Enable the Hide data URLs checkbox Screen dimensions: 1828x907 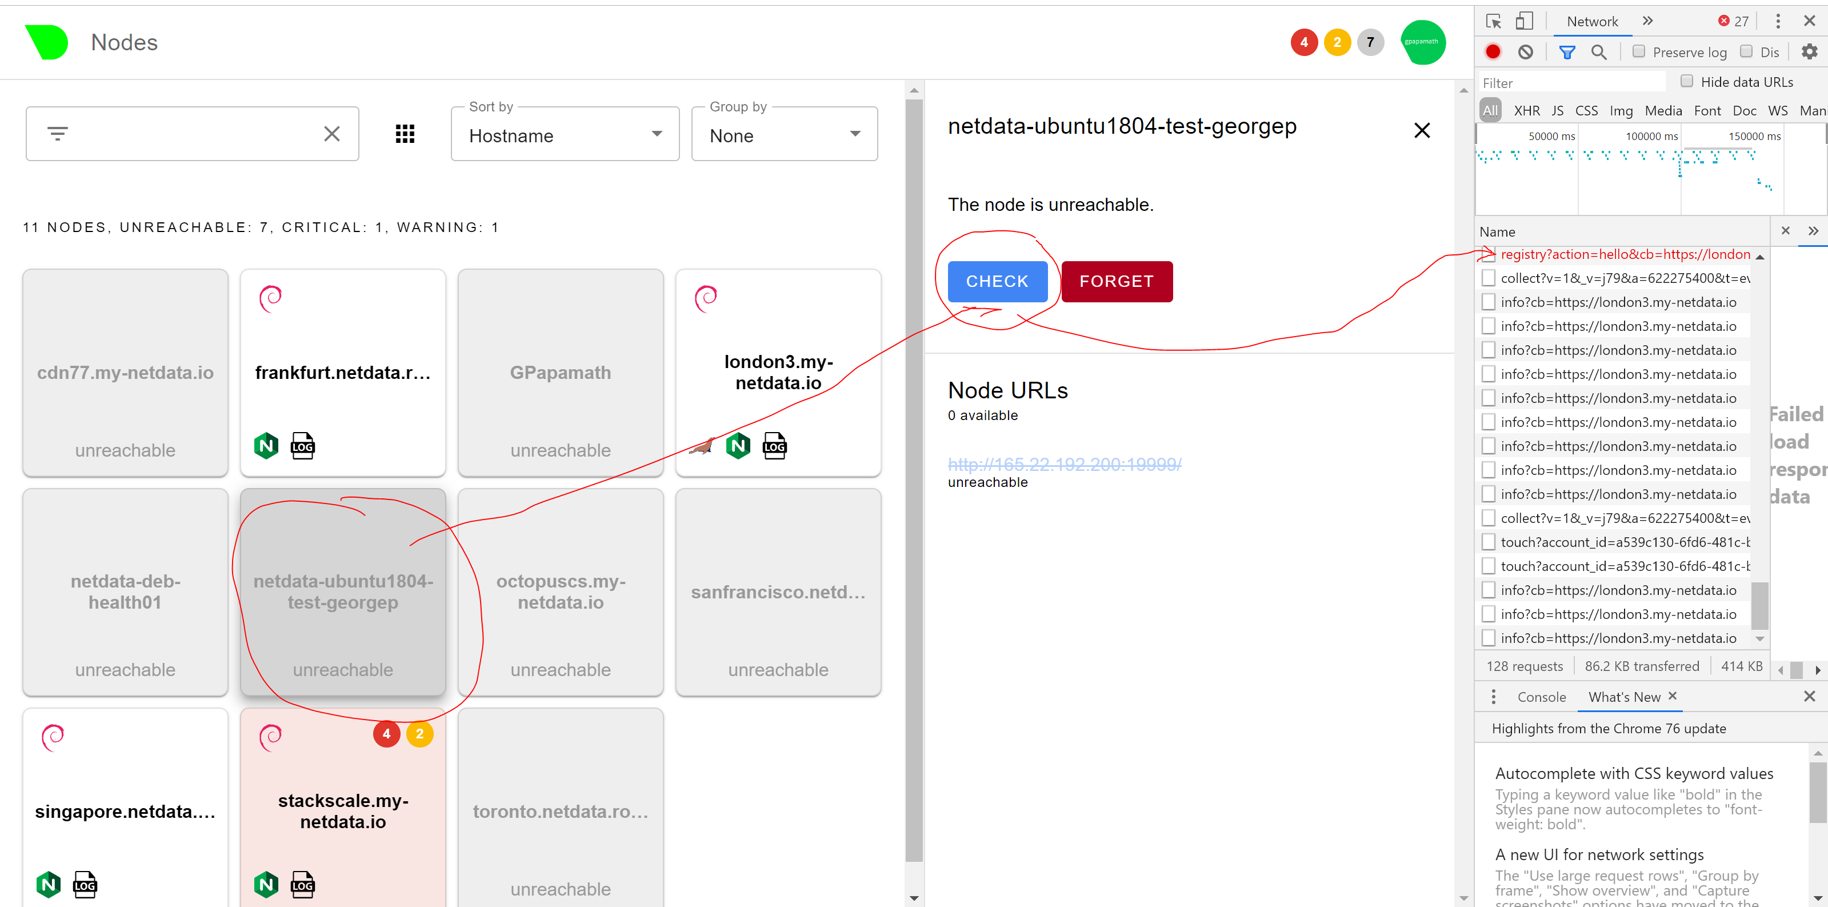pos(1687,81)
